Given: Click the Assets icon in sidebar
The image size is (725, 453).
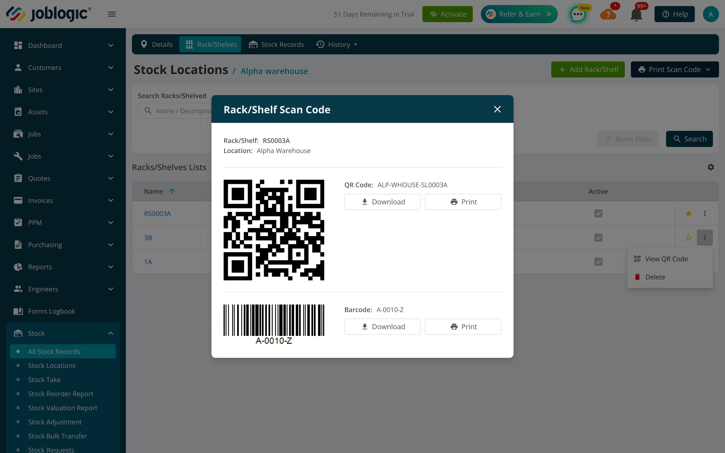Looking at the screenshot, I should pyautogui.click(x=18, y=112).
